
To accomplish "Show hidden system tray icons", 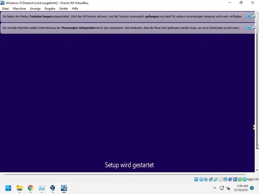I will 214,188.
